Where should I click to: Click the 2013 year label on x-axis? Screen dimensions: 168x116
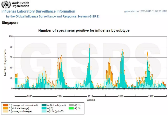pos(29,96)
